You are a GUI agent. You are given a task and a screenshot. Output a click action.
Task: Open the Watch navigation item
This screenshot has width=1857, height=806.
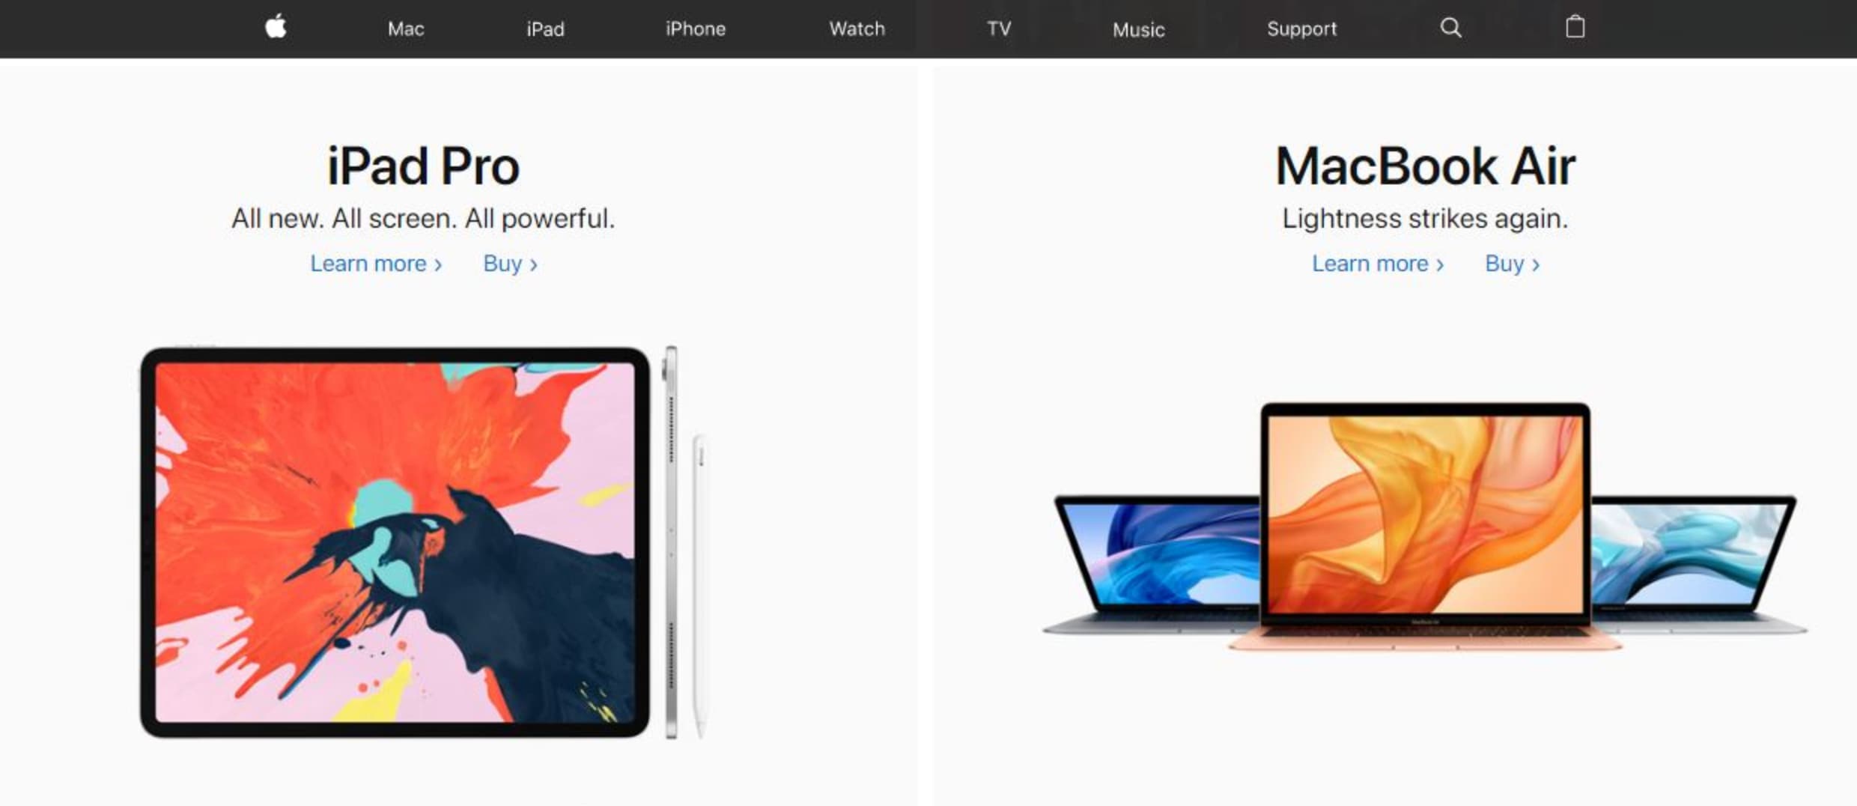pos(857,28)
